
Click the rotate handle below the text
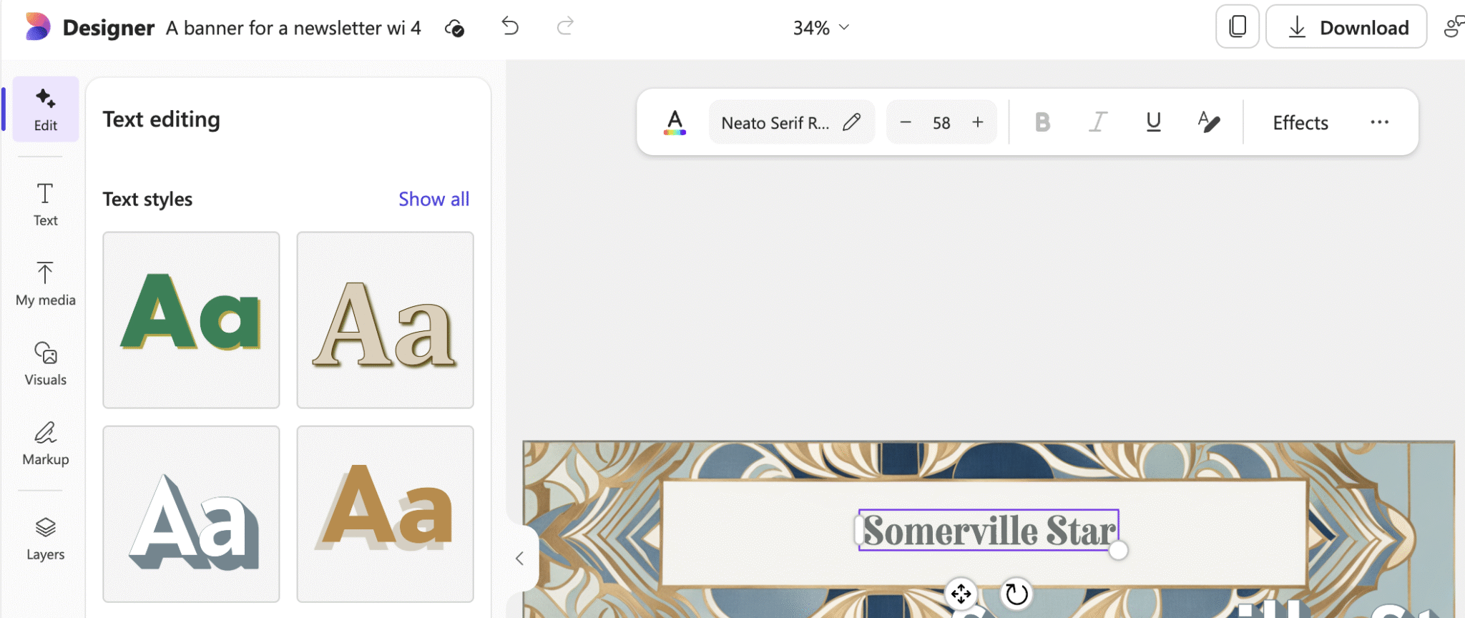(1016, 594)
